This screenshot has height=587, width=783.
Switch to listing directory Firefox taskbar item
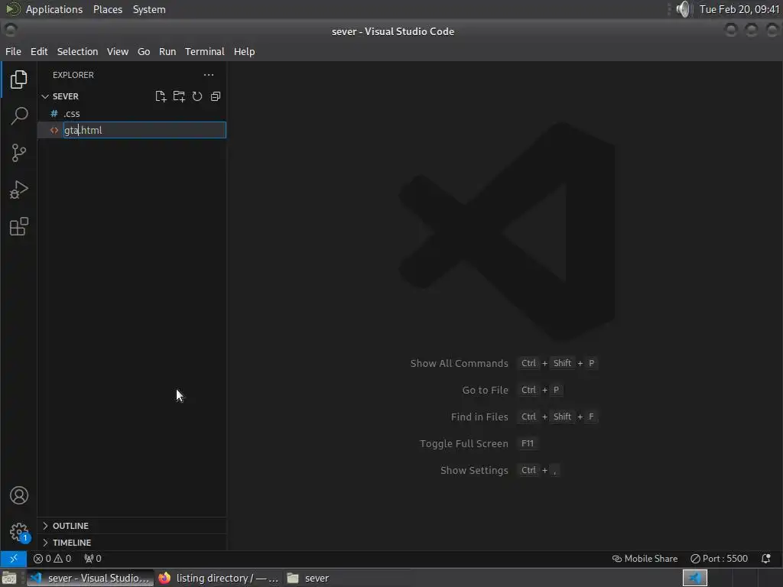tap(219, 578)
